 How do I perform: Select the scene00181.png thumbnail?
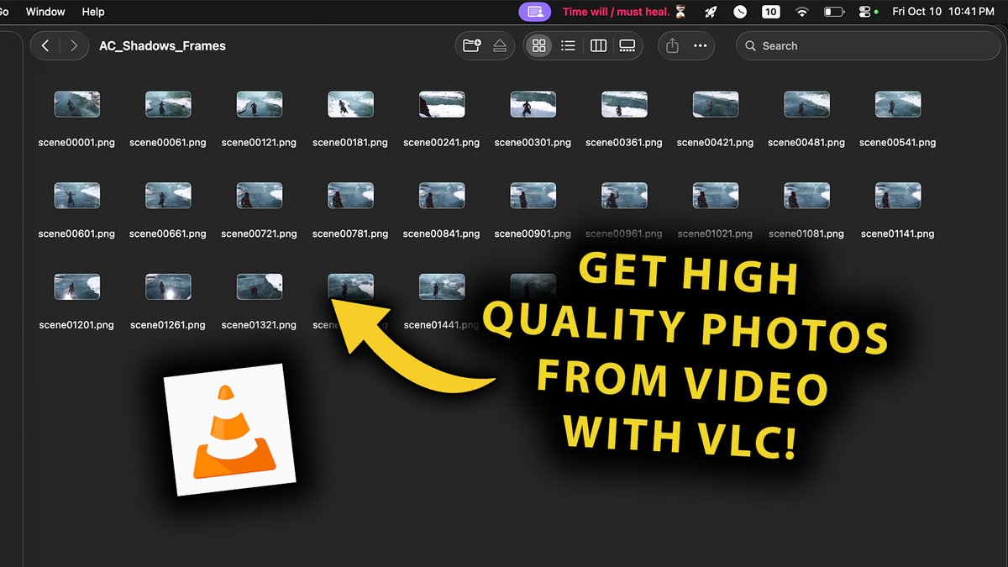350,104
